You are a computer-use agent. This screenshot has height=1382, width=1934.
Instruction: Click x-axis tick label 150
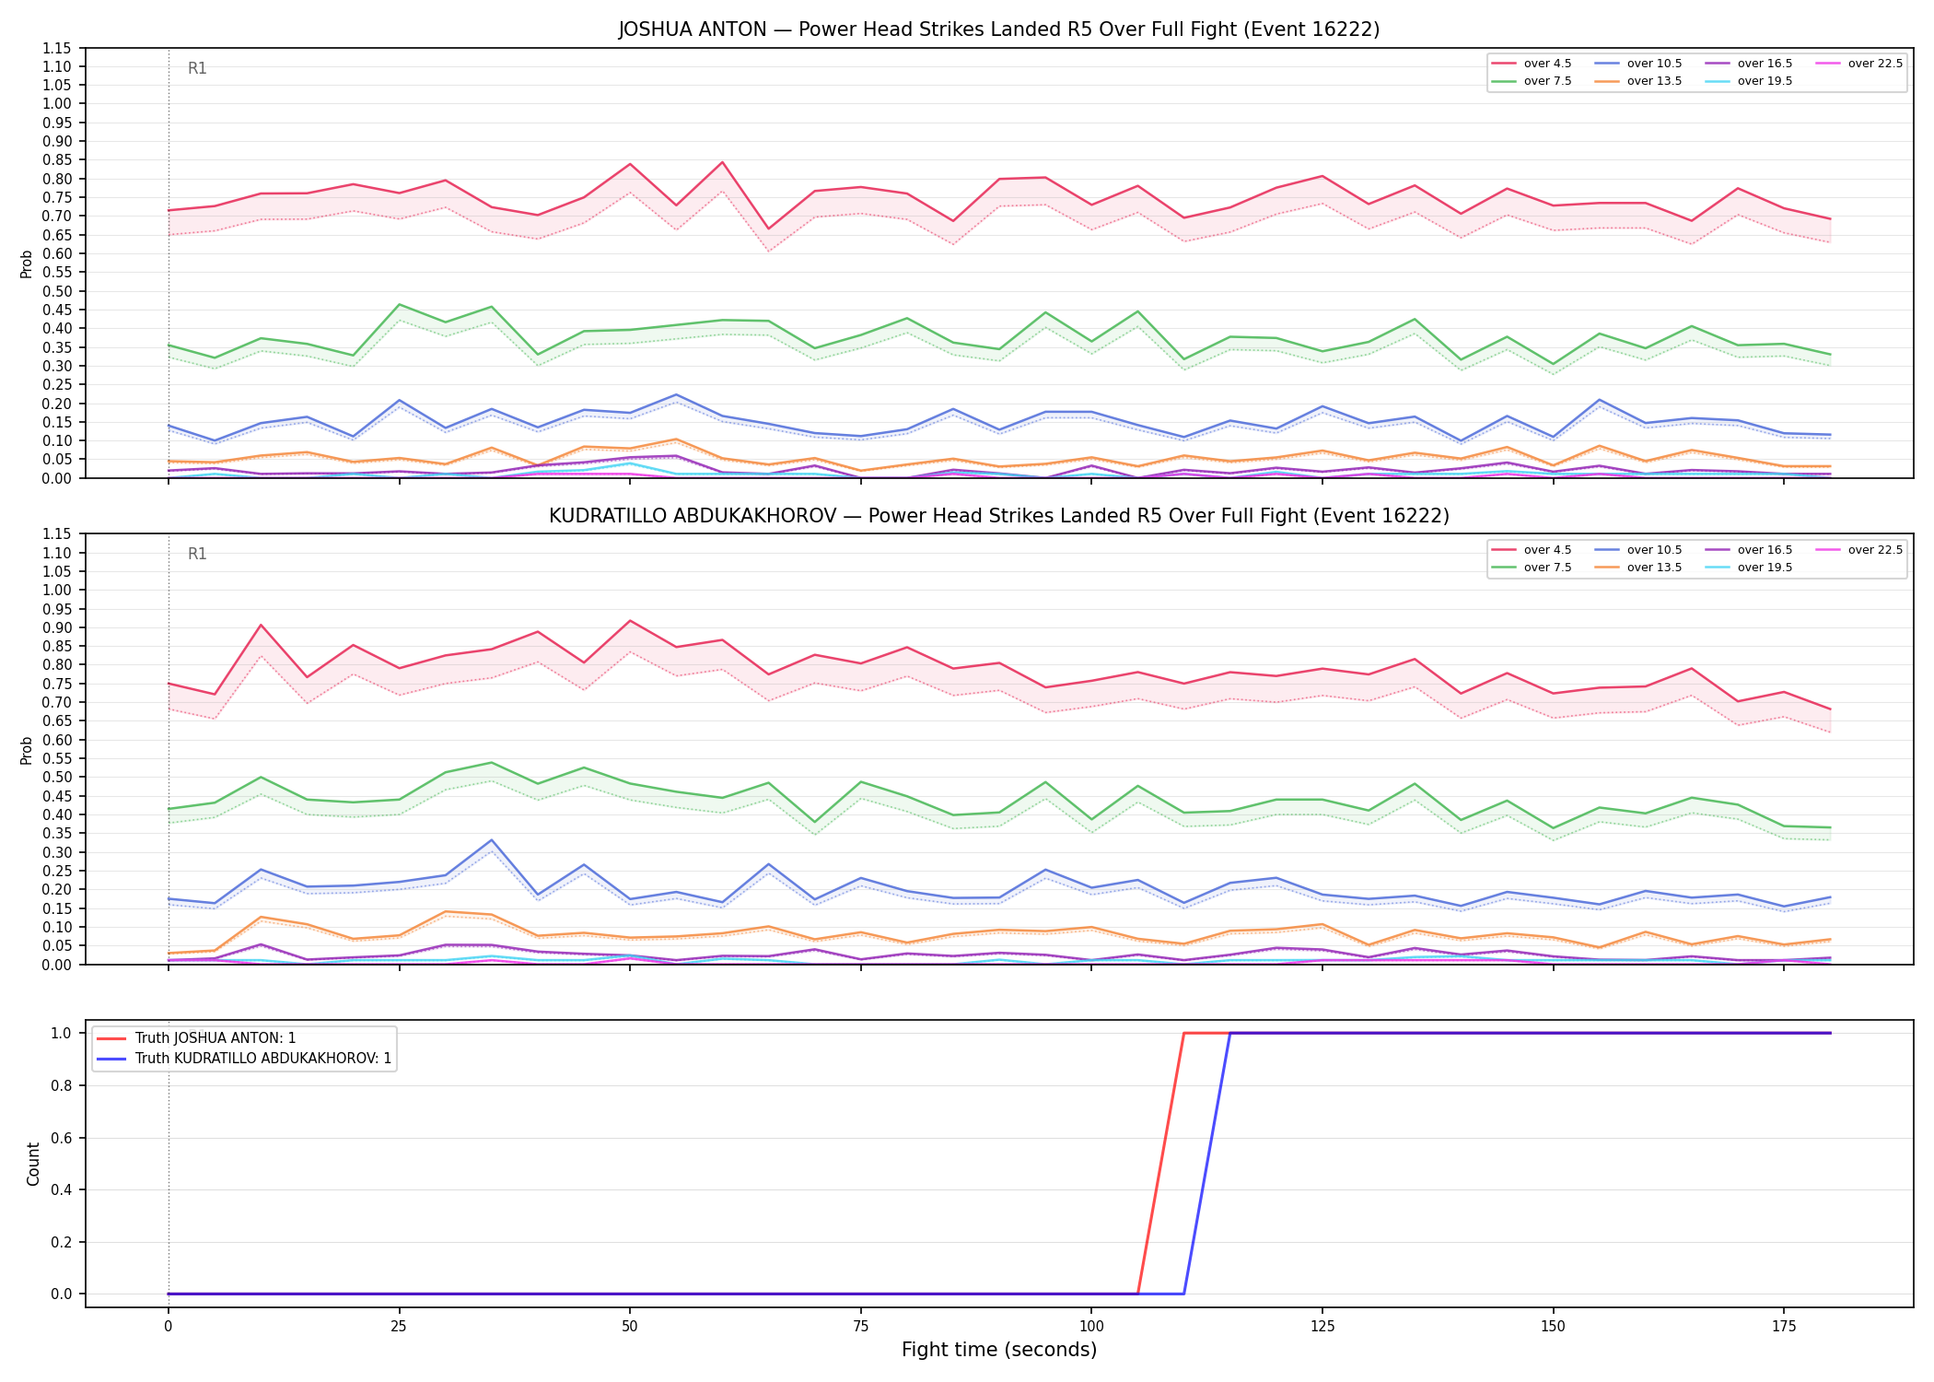coord(1554,1327)
